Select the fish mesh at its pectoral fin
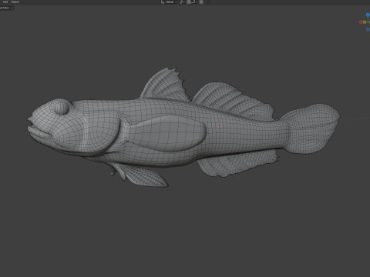370x277 pixels. click(167, 133)
